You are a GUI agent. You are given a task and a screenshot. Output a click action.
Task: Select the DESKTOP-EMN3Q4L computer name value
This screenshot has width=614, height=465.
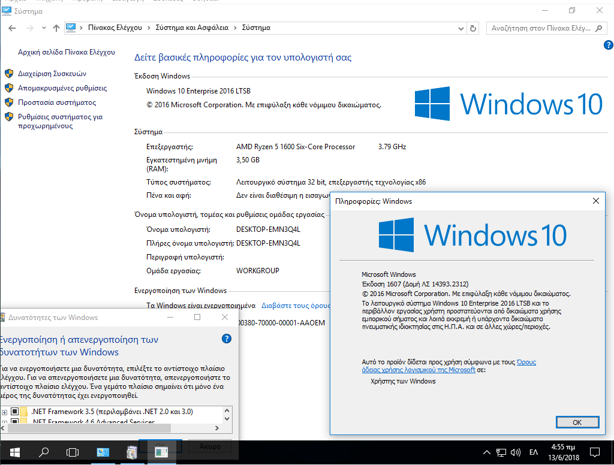[268, 230]
